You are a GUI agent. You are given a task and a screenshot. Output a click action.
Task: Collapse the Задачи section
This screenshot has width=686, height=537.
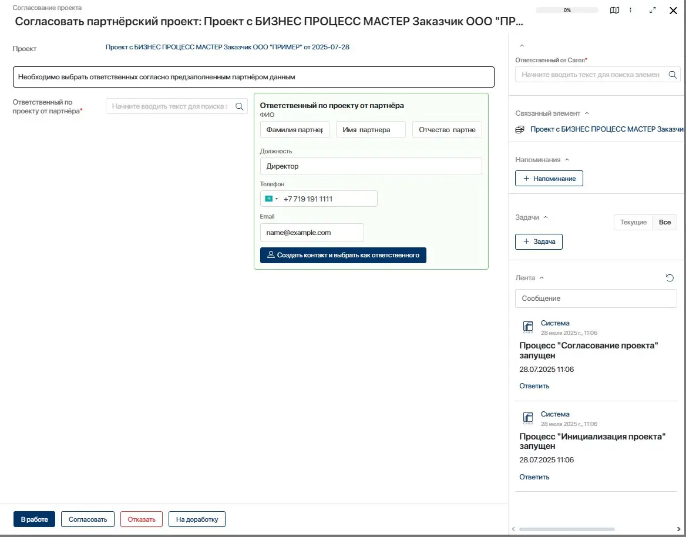[546, 217]
